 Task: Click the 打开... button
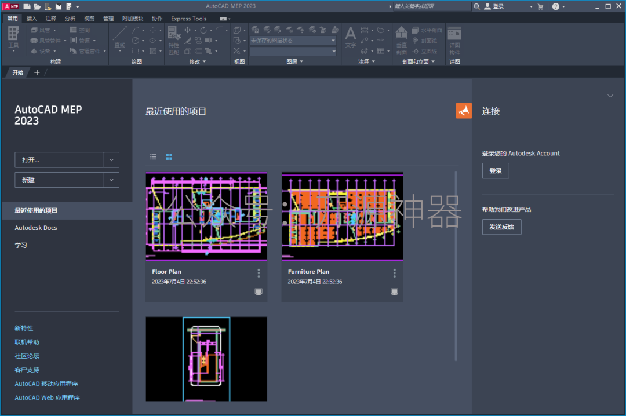coord(60,160)
